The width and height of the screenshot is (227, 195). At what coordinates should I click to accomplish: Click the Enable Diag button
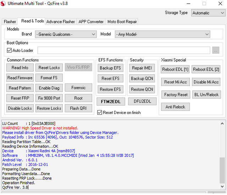49,88
